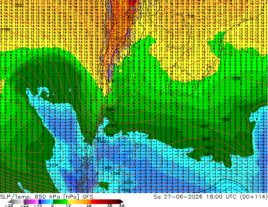Click the yellow segment right of green on the color scale
The height and width of the screenshot is (207, 268).
click(x=69, y=202)
